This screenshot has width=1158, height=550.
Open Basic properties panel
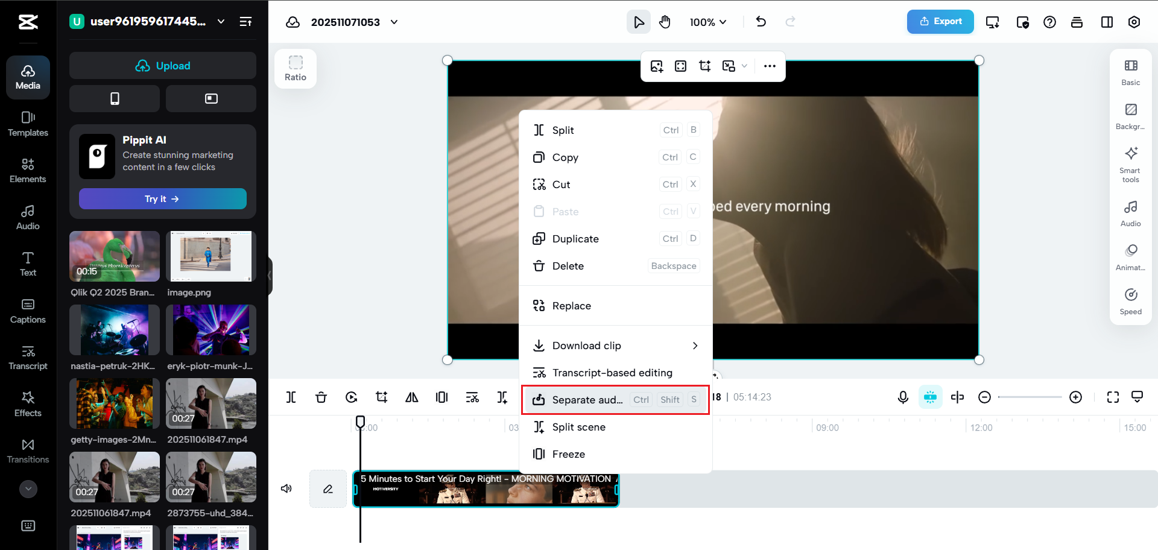coord(1131,72)
